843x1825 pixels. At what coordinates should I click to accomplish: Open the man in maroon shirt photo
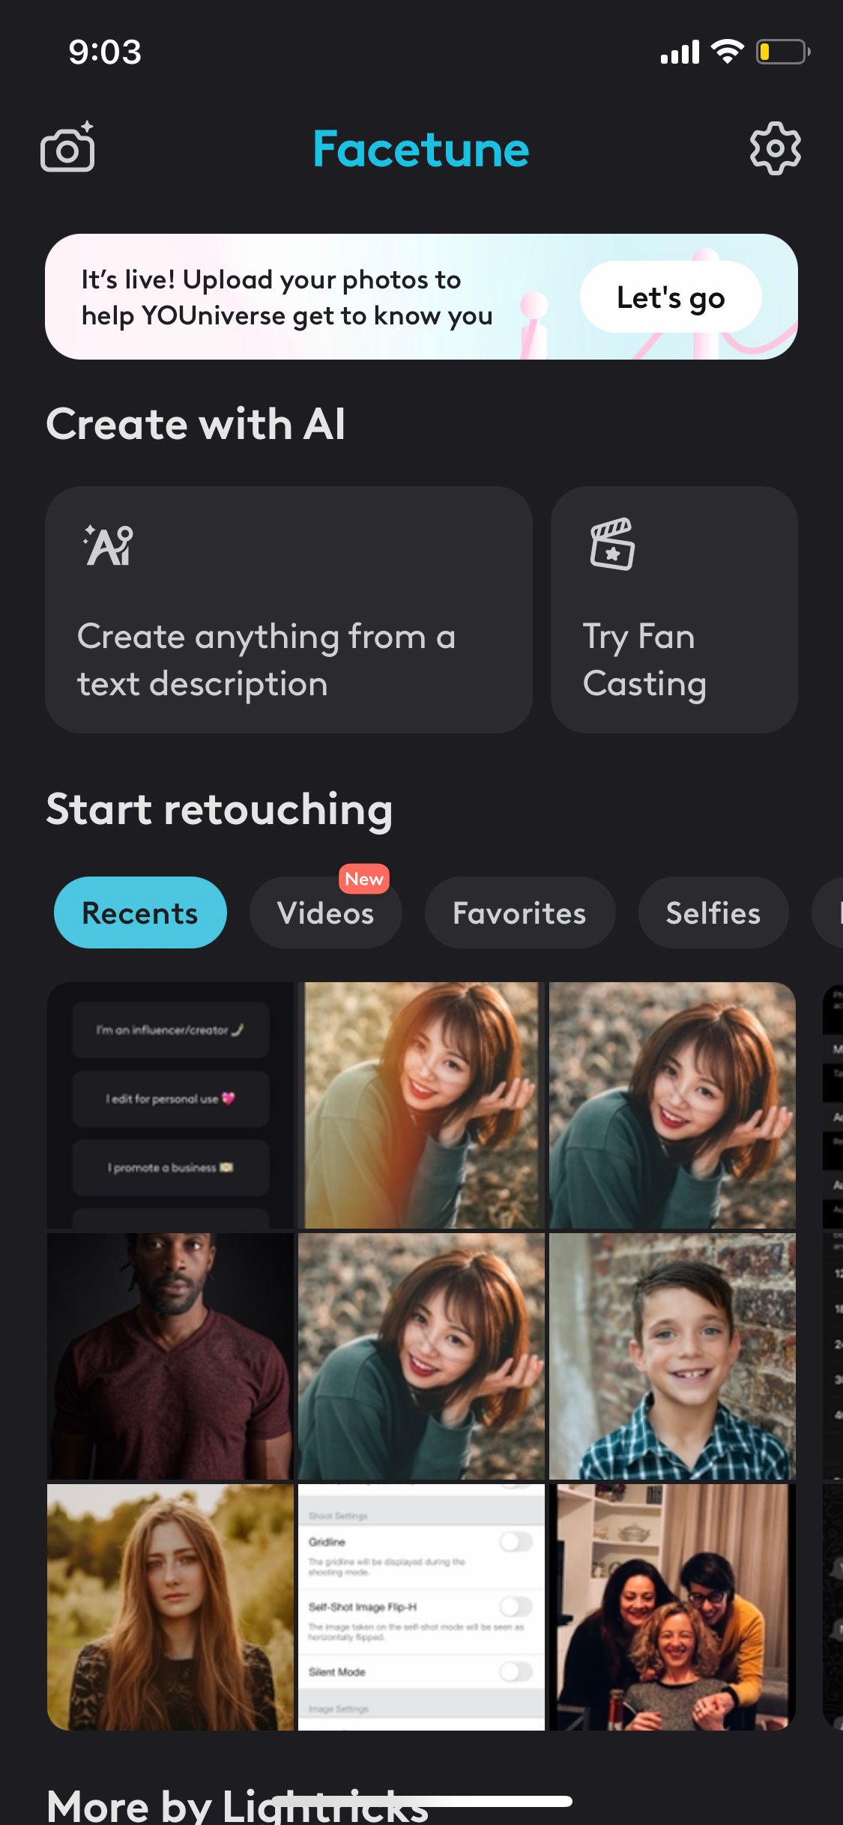[x=170, y=1356]
